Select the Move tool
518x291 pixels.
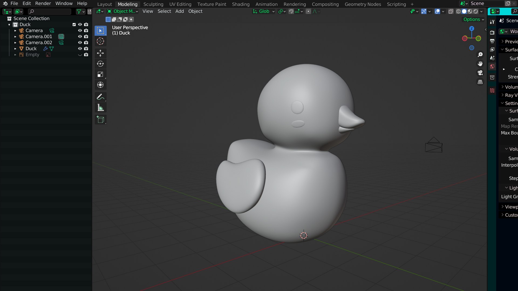pyautogui.click(x=100, y=53)
